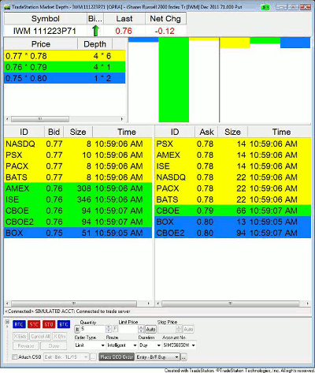
Task: Click the Auto button next to Stop Price
Action: [x=188, y=329]
